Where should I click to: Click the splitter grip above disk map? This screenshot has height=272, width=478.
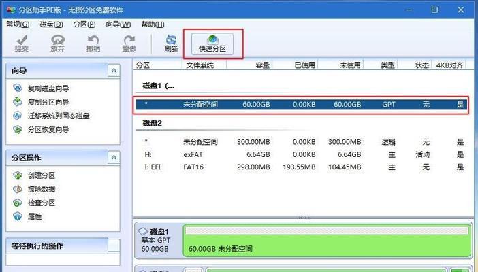coord(304,218)
